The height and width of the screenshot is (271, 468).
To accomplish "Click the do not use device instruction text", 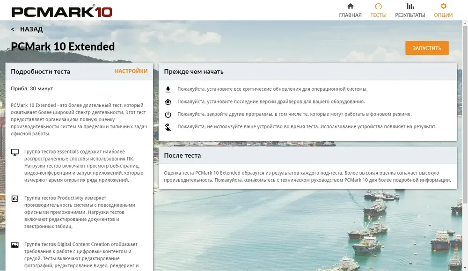I will (307, 126).
